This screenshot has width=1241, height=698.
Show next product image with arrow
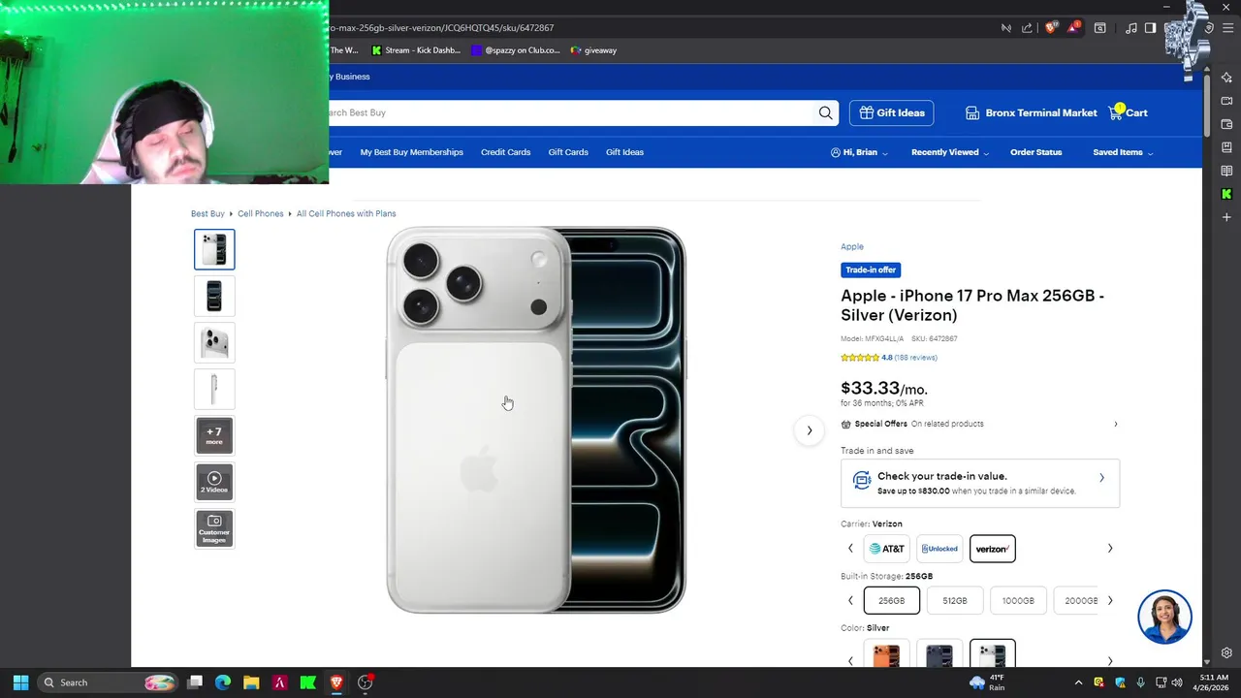click(810, 430)
